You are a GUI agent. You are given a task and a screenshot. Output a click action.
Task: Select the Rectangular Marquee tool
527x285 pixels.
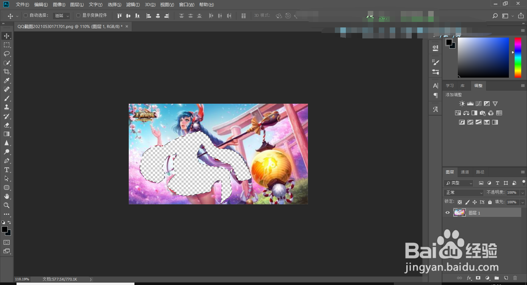[7, 45]
